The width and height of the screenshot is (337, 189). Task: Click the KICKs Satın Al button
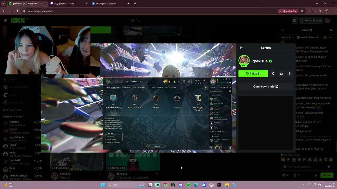[311, 20]
